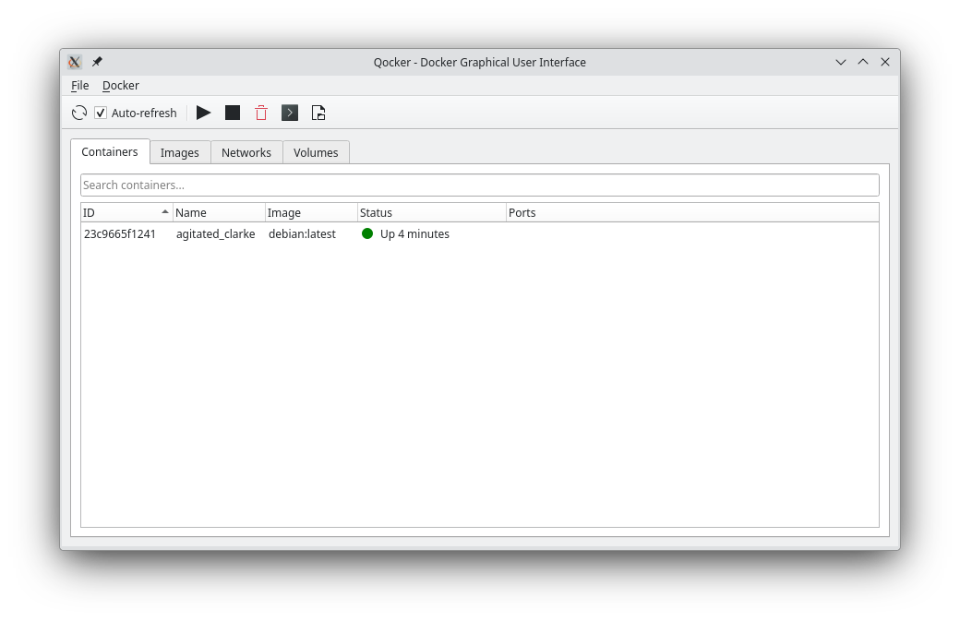
Task: Sort by the Name column header
Action: [x=219, y=212]
